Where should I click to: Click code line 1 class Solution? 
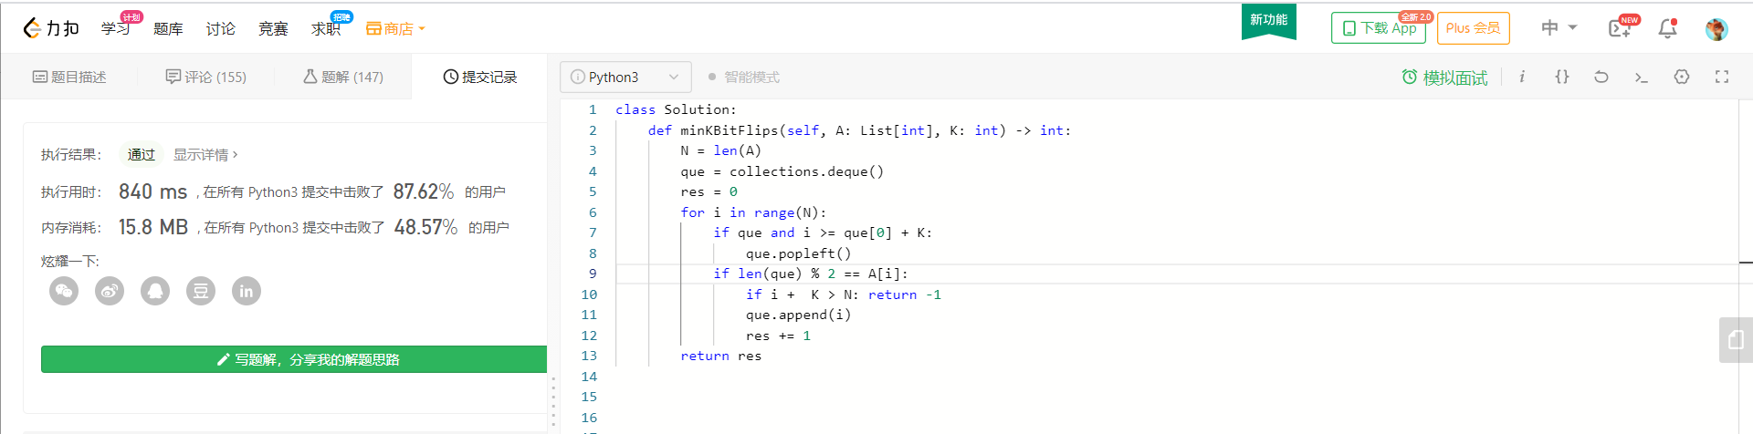pos(676,109)
